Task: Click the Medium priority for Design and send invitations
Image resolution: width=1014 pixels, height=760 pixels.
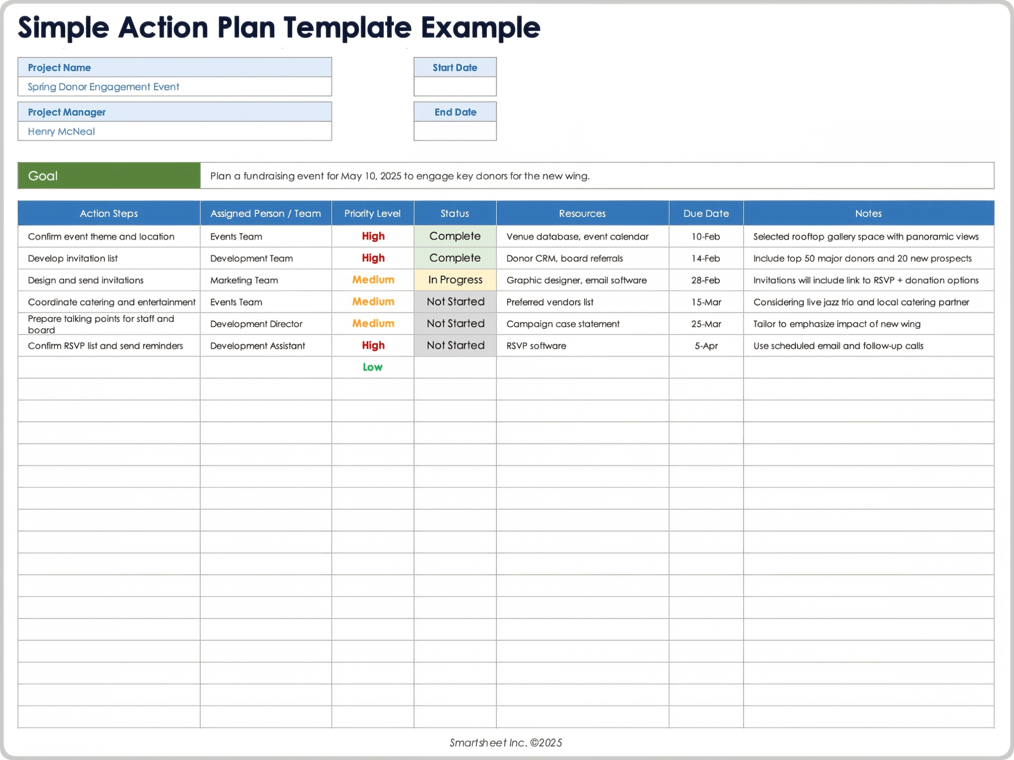Action: coord(372,280)
